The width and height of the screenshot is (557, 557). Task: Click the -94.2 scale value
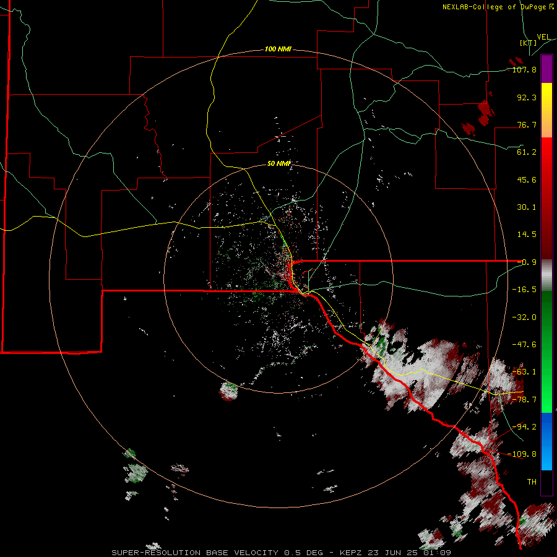coord(524,427)
